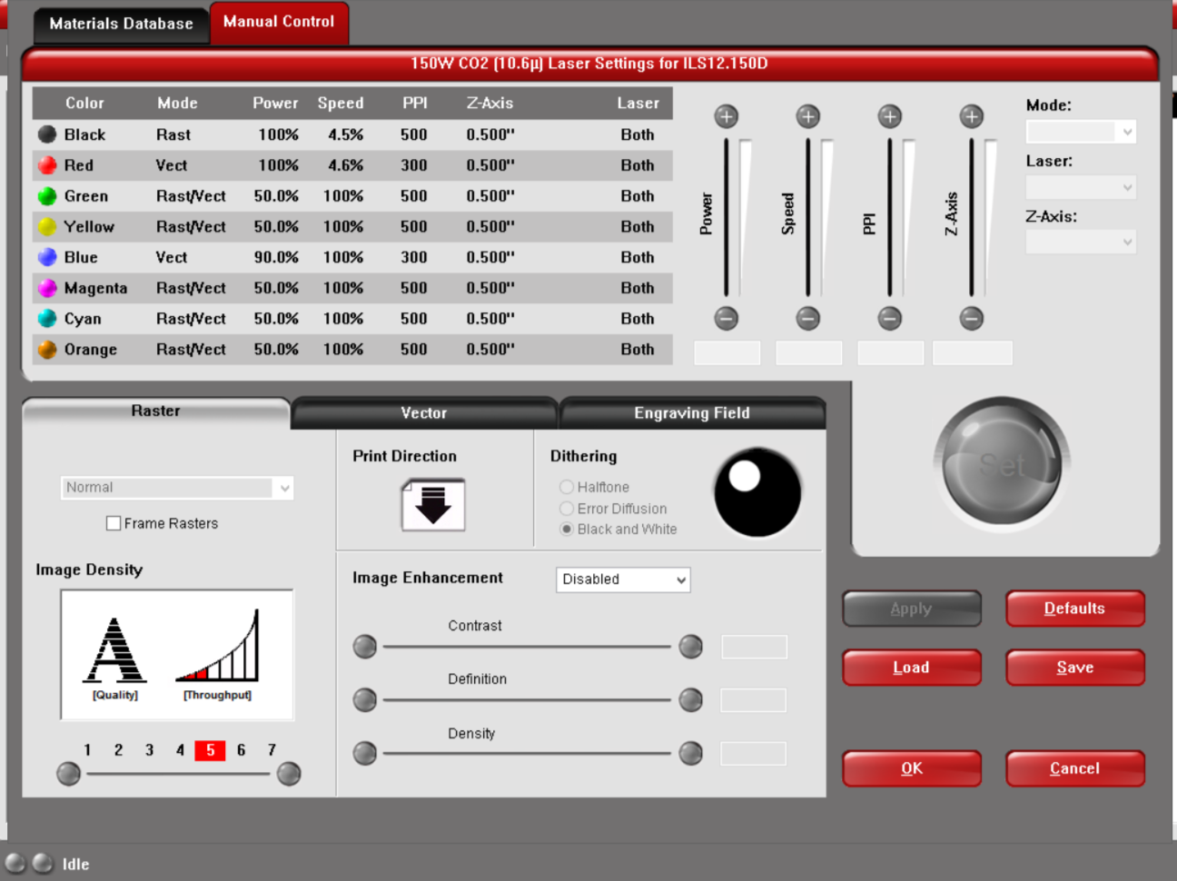
Task: Click the Contrast value field
Action: [755, 647]
